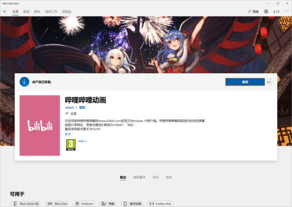Click the bilibili app logo tile
This screenshot has height=207, width=292.
40,126
